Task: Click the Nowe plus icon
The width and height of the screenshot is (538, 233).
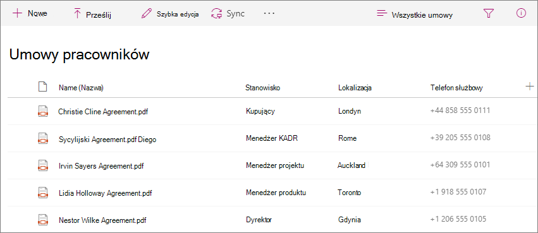Action: tap(17, 13)
